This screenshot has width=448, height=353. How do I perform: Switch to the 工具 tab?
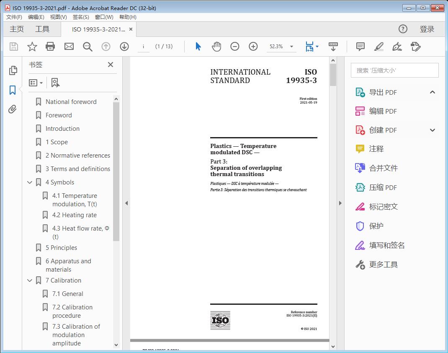(42, 29)
